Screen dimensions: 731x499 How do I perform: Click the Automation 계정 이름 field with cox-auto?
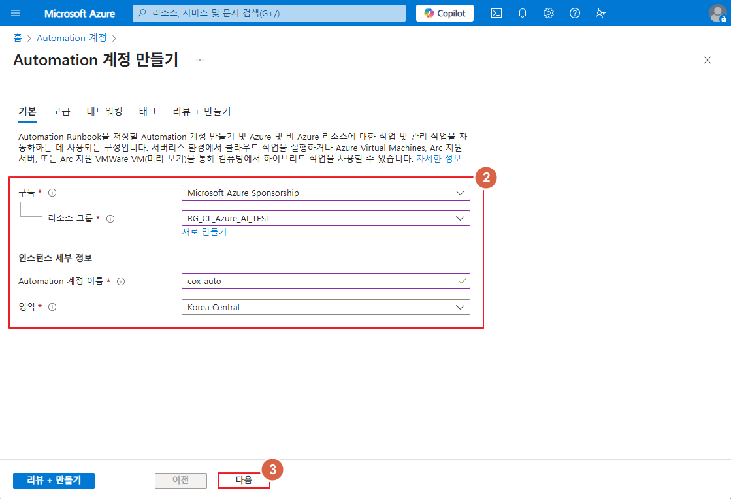tap(326, 281)
